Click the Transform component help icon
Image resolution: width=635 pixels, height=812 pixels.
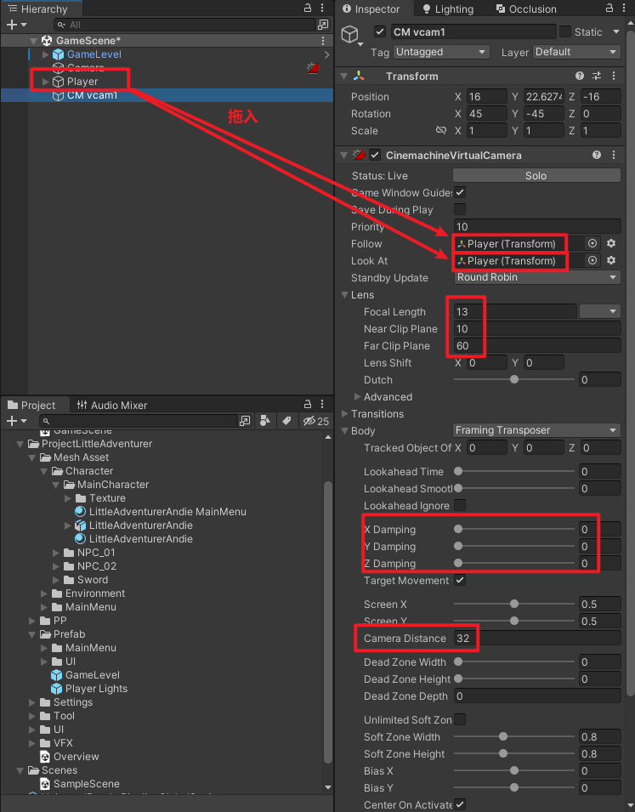tap(580, 77)
